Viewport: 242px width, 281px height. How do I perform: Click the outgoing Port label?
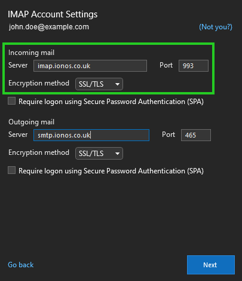click(169, 135)
